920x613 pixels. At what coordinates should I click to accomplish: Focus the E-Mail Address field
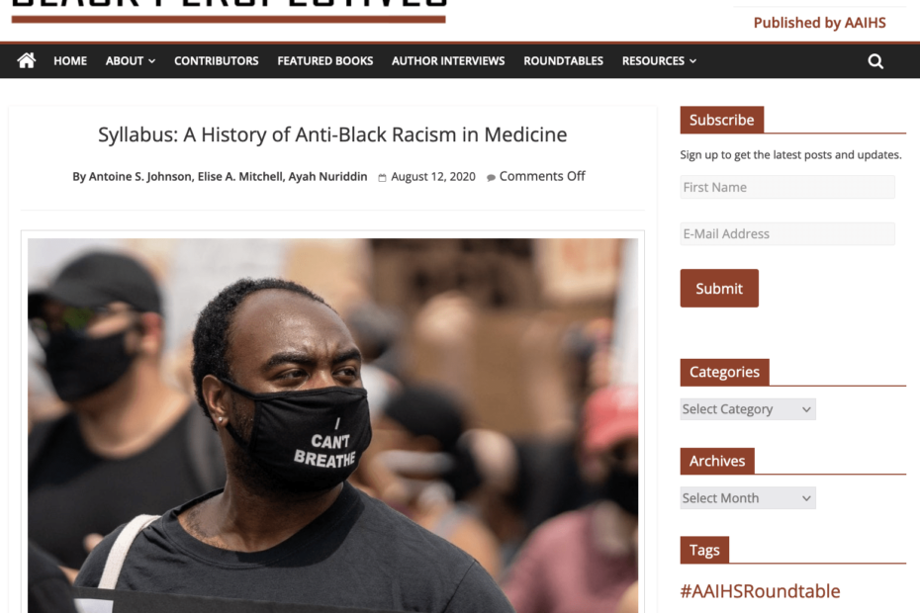point(787,233)
